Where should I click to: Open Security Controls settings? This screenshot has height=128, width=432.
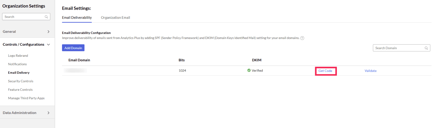click(21, 81)
